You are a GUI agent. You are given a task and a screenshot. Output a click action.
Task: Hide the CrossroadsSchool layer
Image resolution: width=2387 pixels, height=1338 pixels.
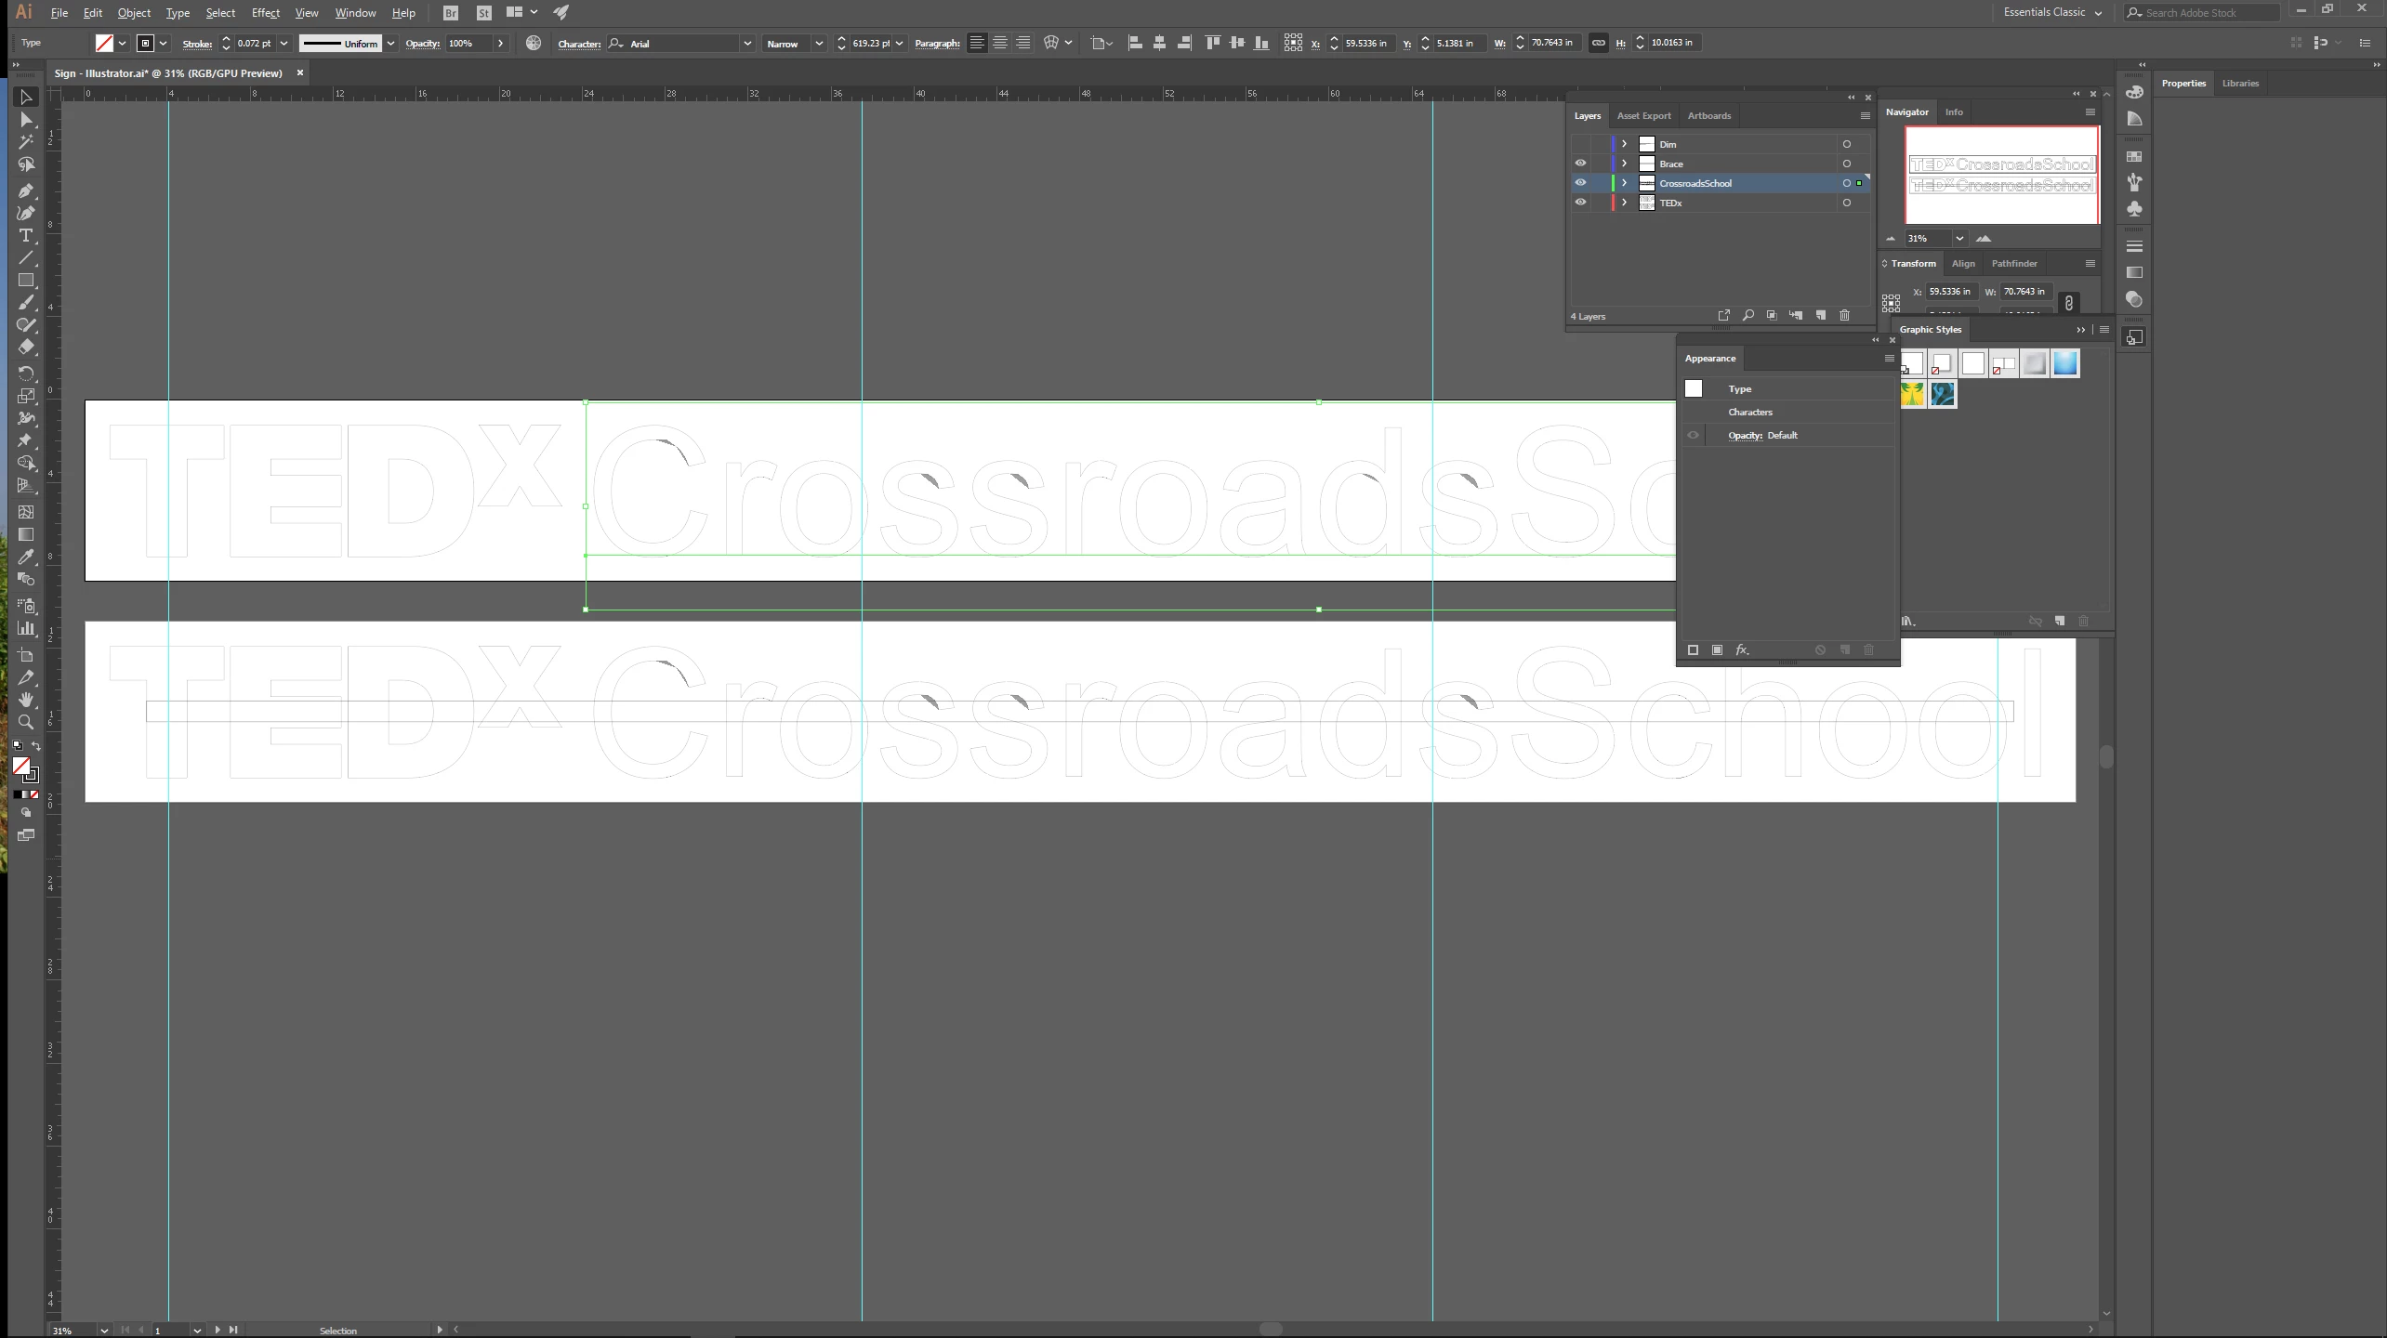pyautogui.click(x=1580, y=183)
